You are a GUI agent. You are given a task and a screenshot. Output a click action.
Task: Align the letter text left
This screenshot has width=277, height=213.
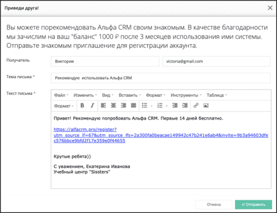104,106
